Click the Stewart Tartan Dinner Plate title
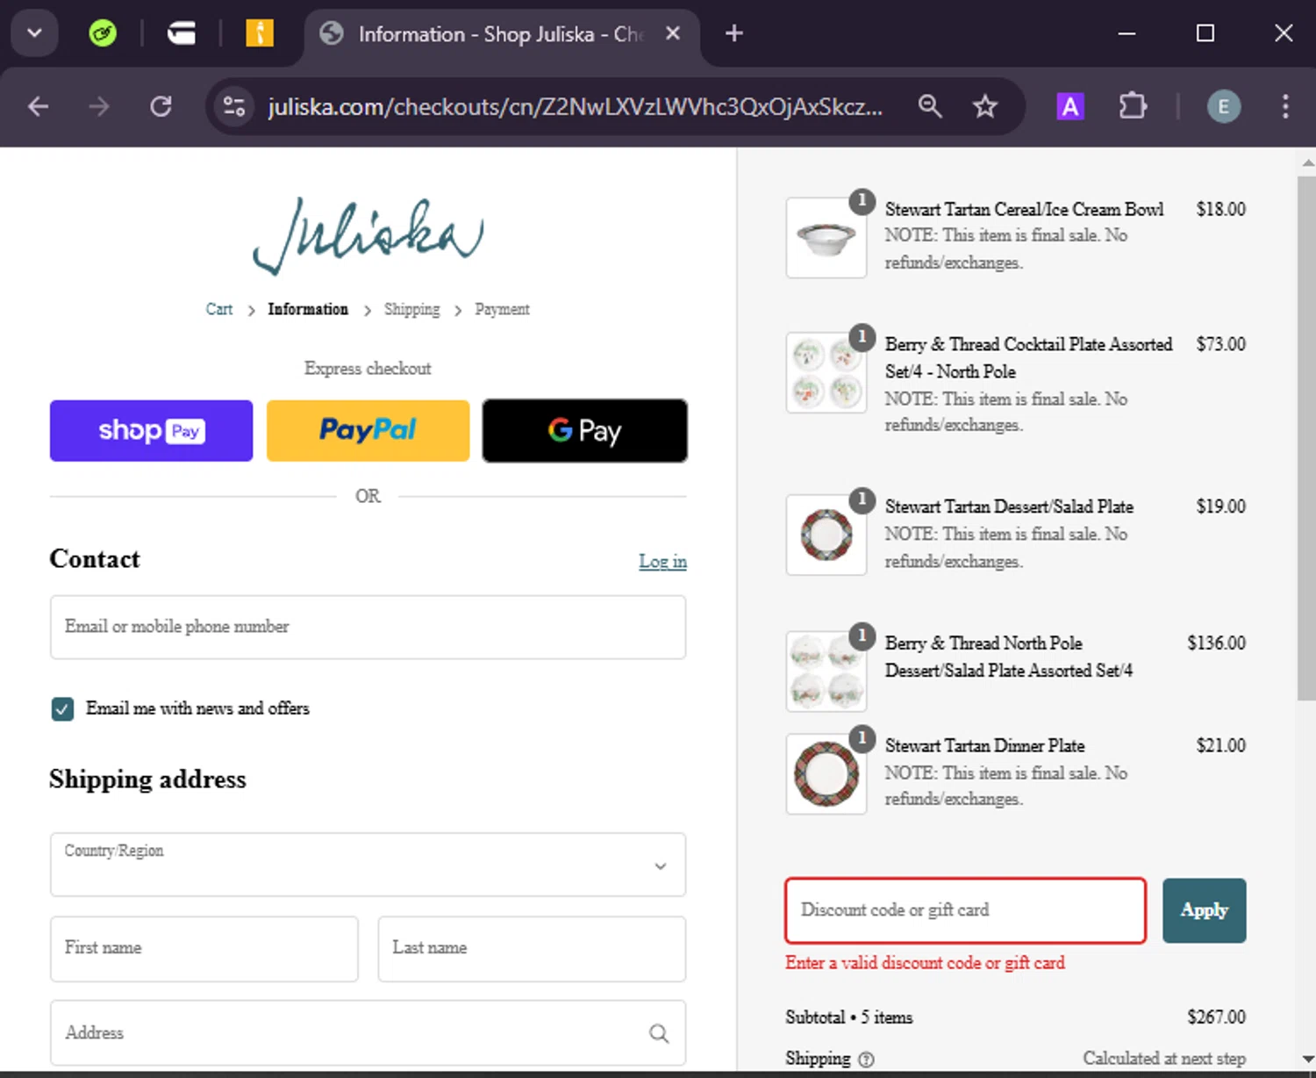The height and width of the screenshot is (1078, 1316). 984,745
